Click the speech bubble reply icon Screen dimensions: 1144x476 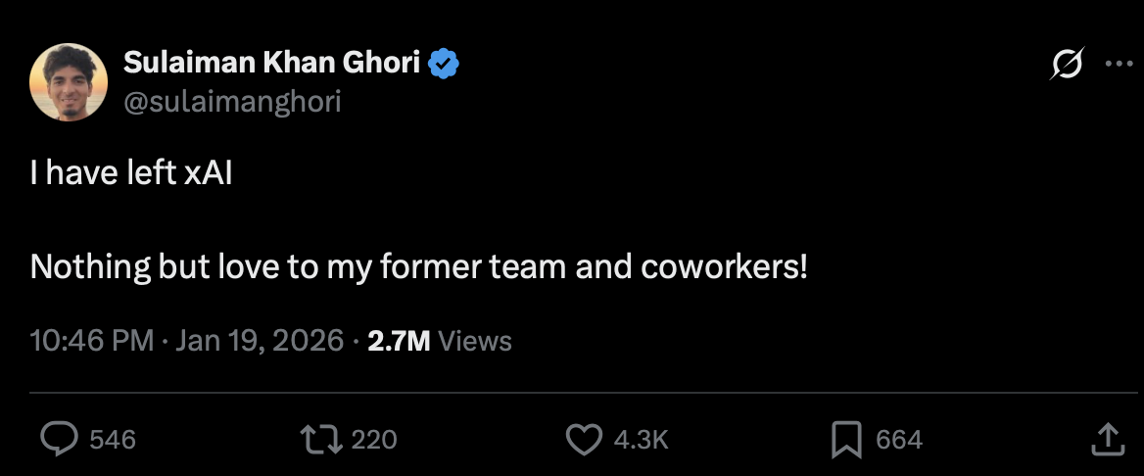(59, 439)
